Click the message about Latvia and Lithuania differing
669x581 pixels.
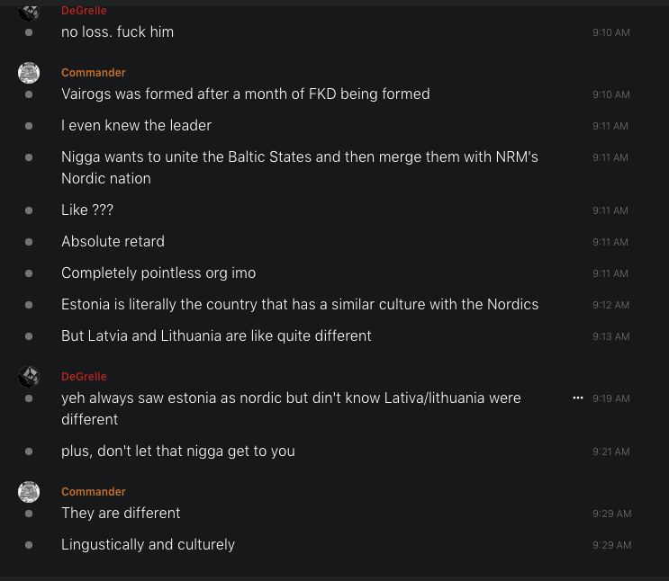coord(216,335)
